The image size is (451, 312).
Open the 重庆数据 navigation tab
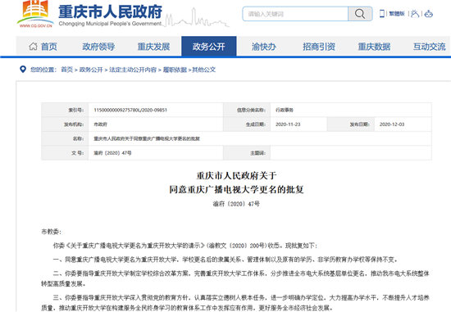click(374, 46)
